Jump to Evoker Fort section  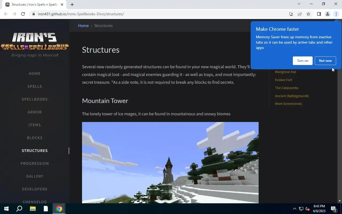(x=283, y=80)
